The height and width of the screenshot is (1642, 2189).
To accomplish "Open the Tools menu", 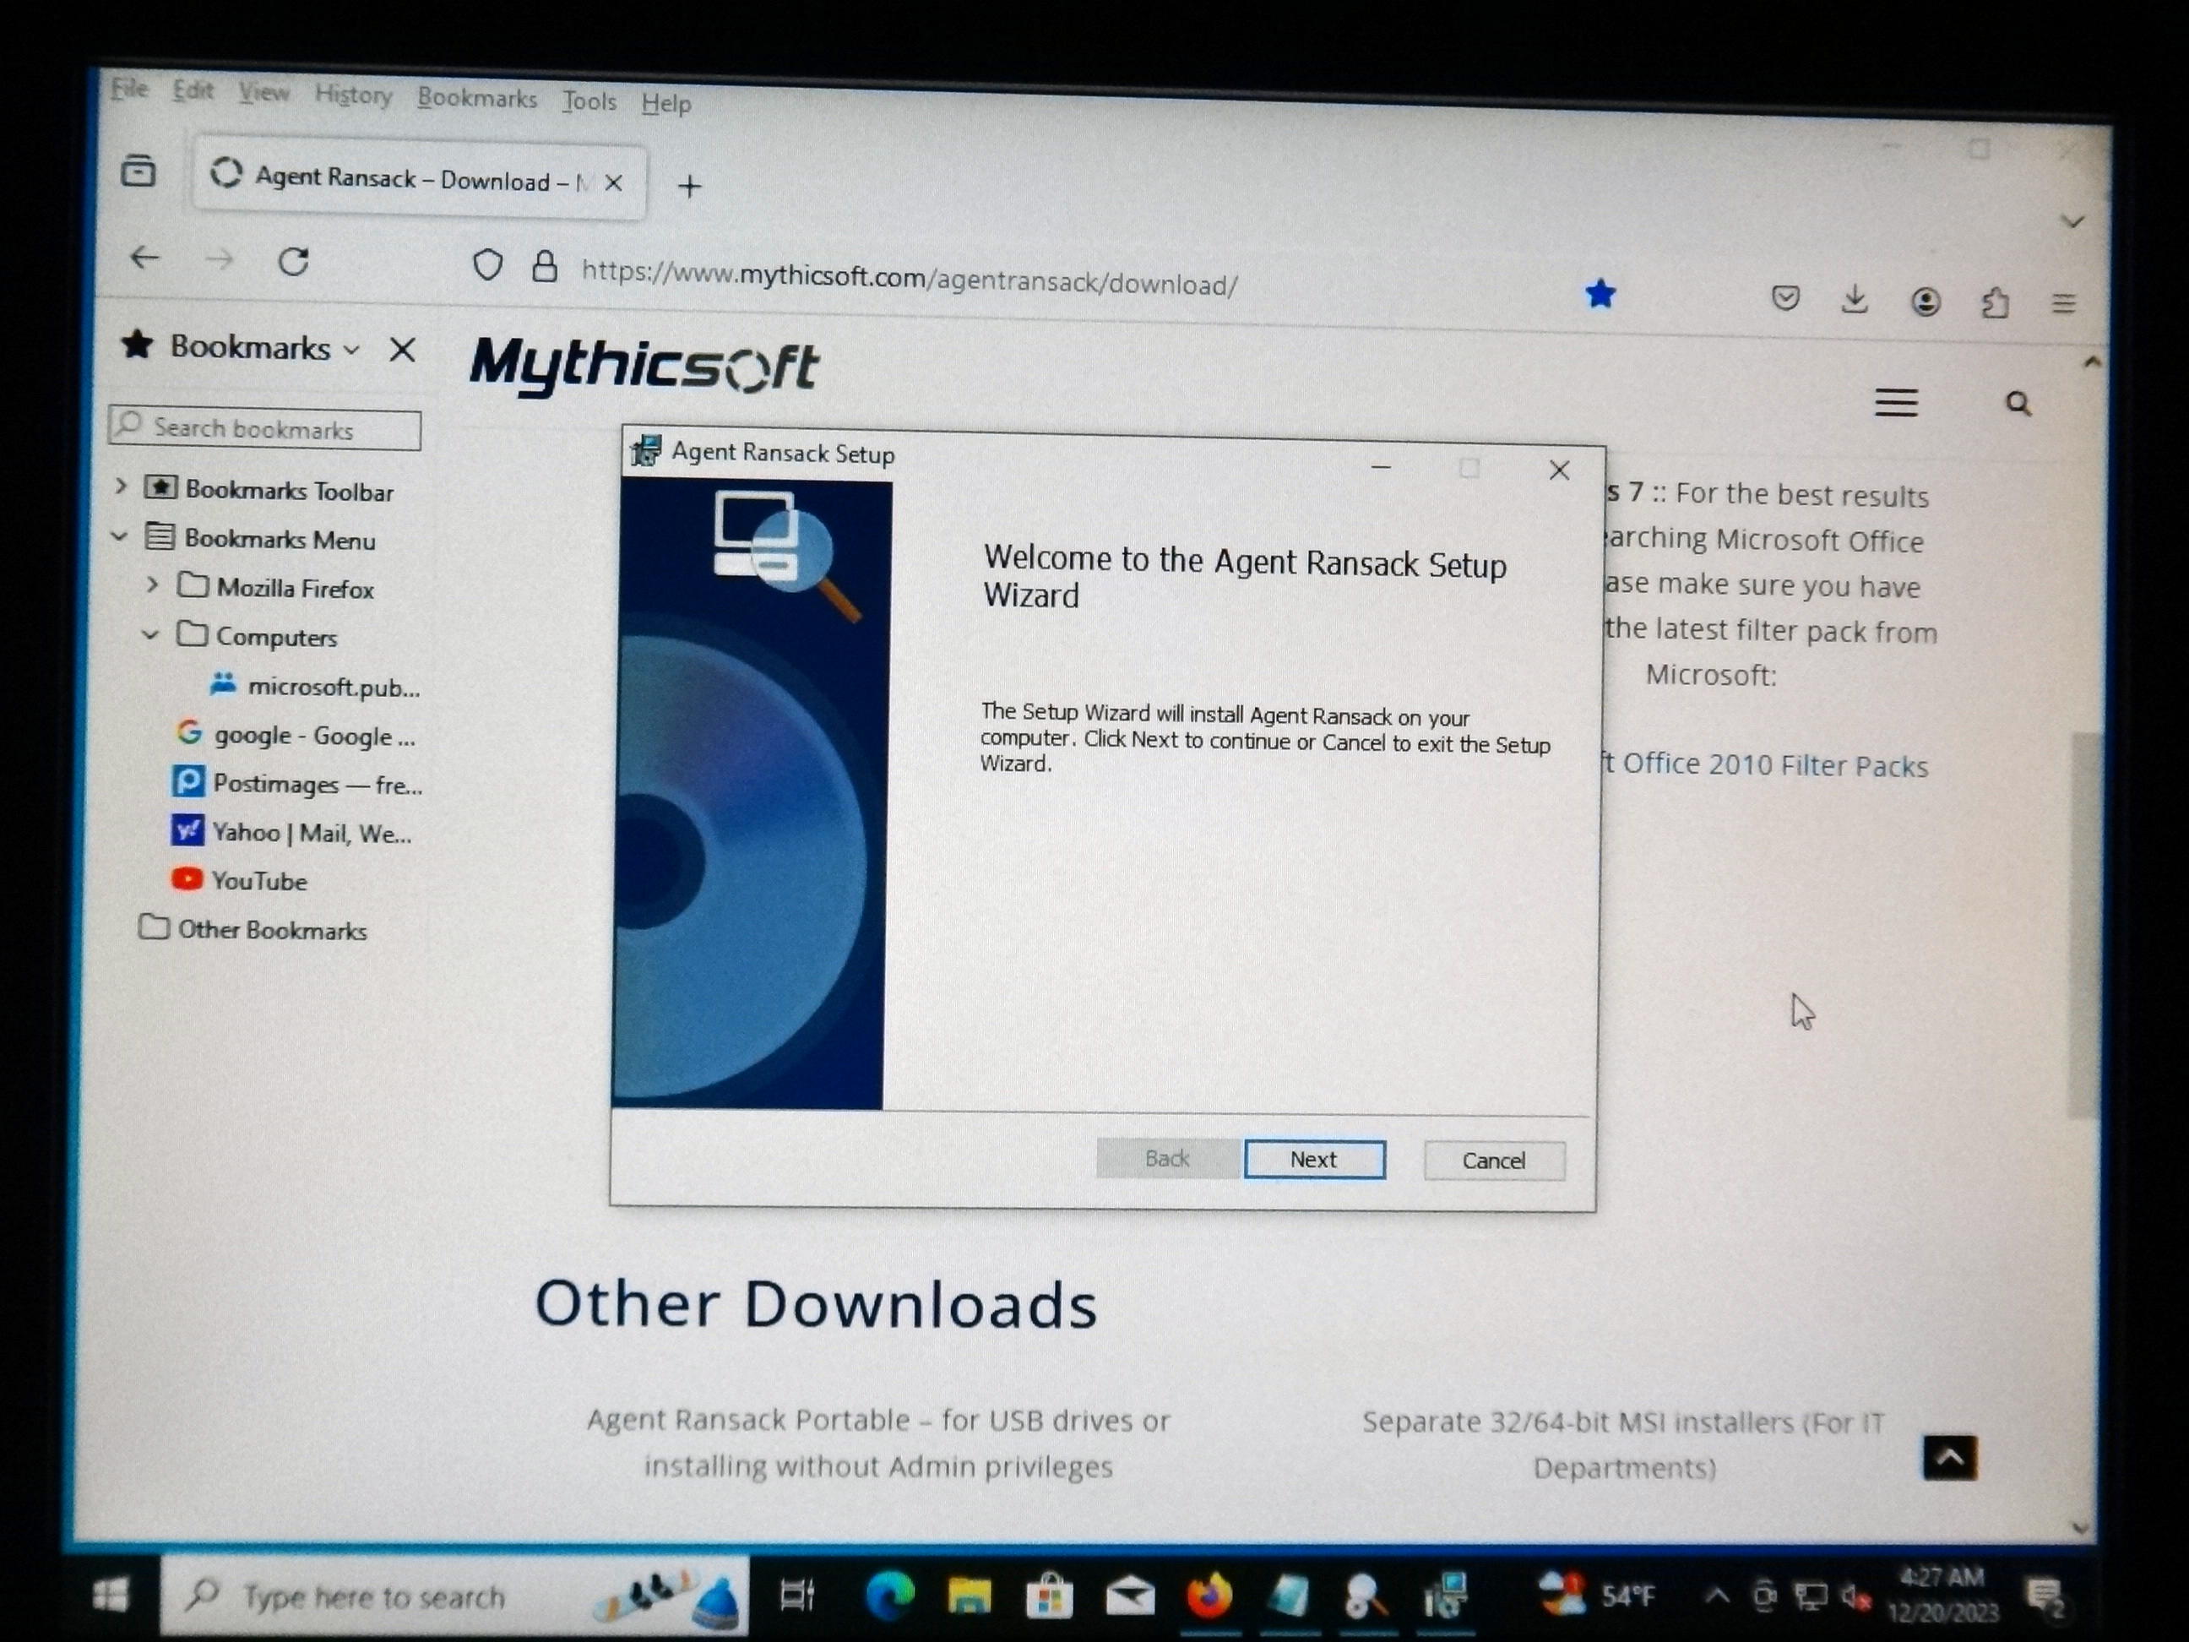I will pyautogui.click(x=589, y=101).
